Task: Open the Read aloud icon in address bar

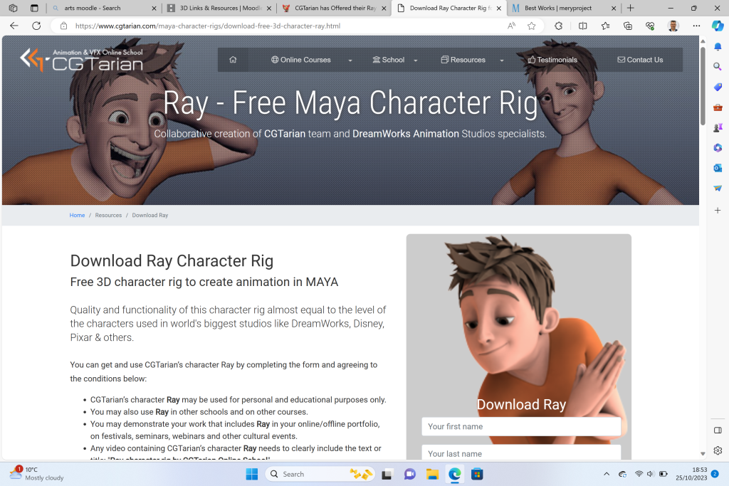Action: tap(511, 26)
